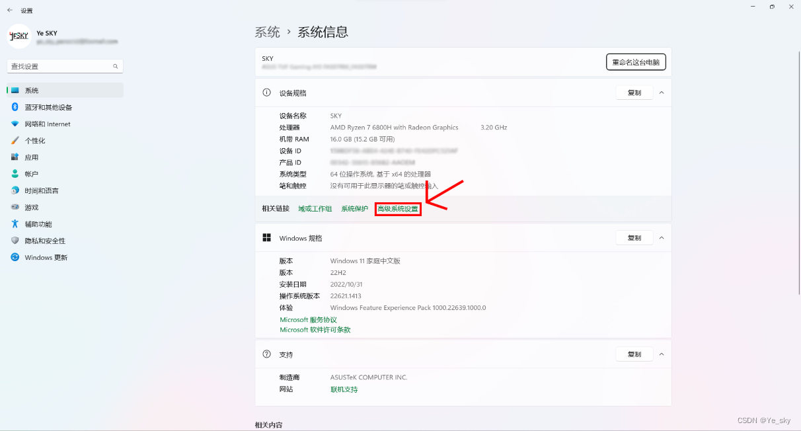Open the 域或工作组 link
The image size is (801, 431).
(x=315, y=209)
